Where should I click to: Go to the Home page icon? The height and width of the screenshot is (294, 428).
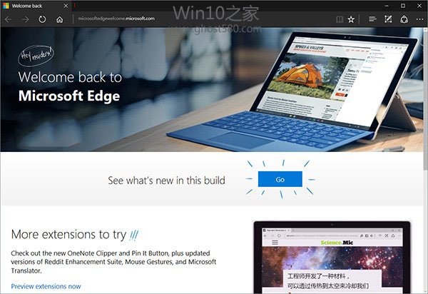(x=59, y=19)
